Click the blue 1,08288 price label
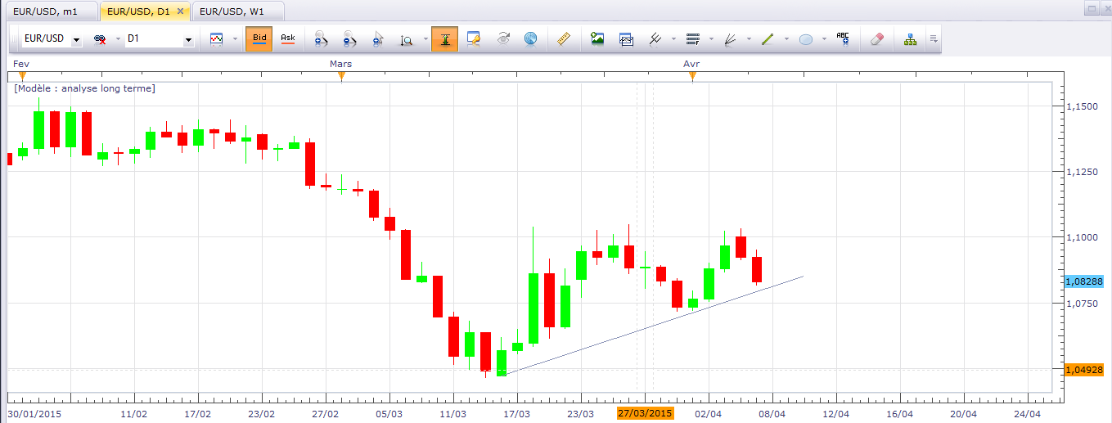The image size is (1112, 423). [1084, 281]
